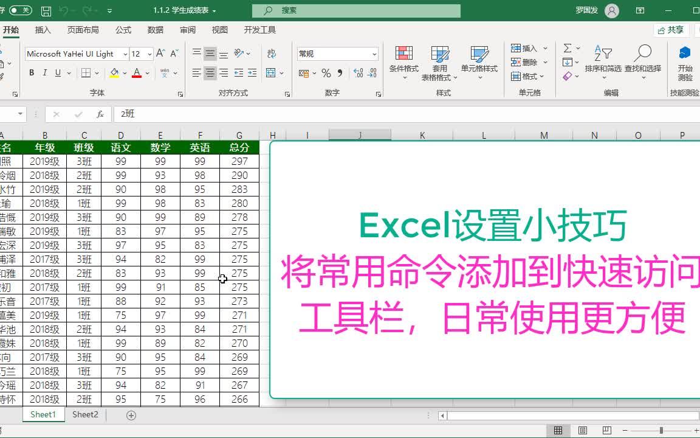Screen dimensions: 700x438
Task: Switch to the 插入 ribbon tab
Action: tap(43, 29)
